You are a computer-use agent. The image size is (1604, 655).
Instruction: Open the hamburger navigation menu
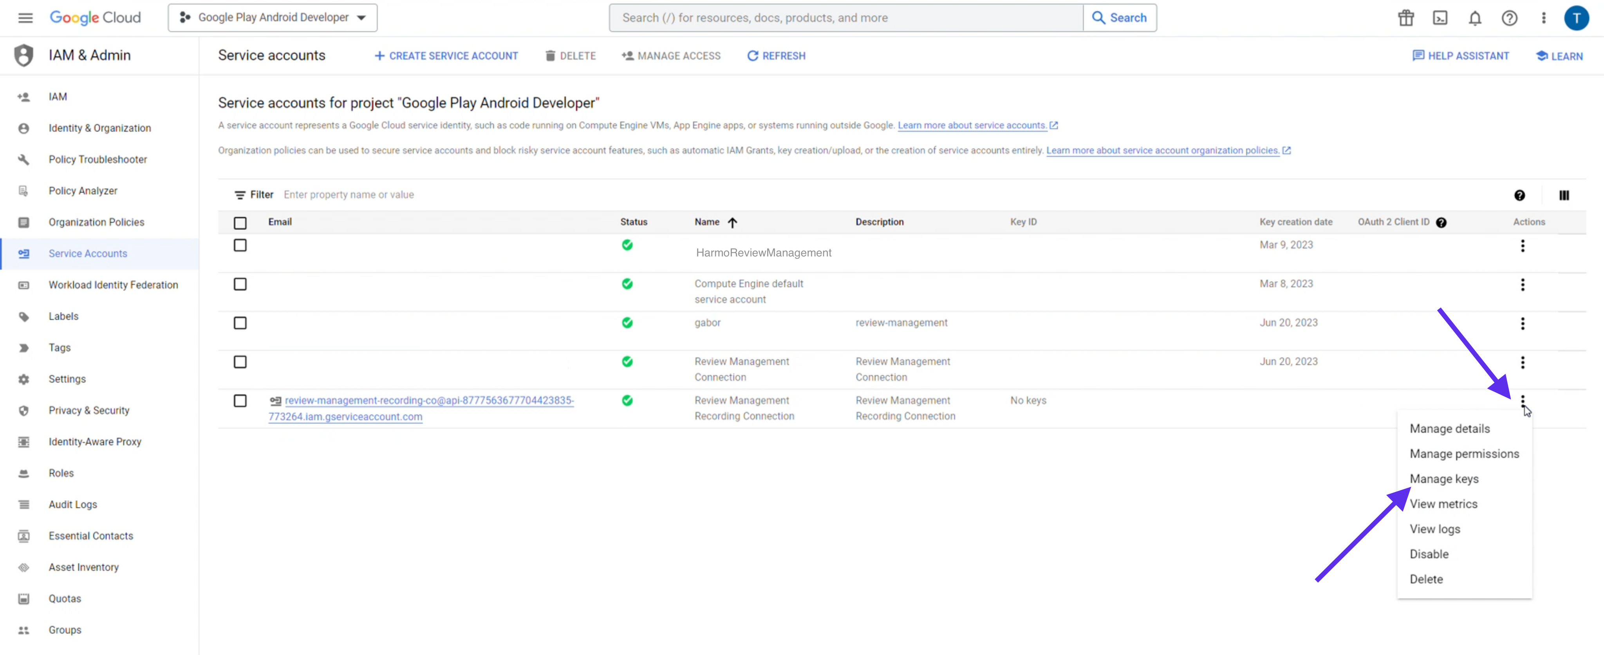25,18
